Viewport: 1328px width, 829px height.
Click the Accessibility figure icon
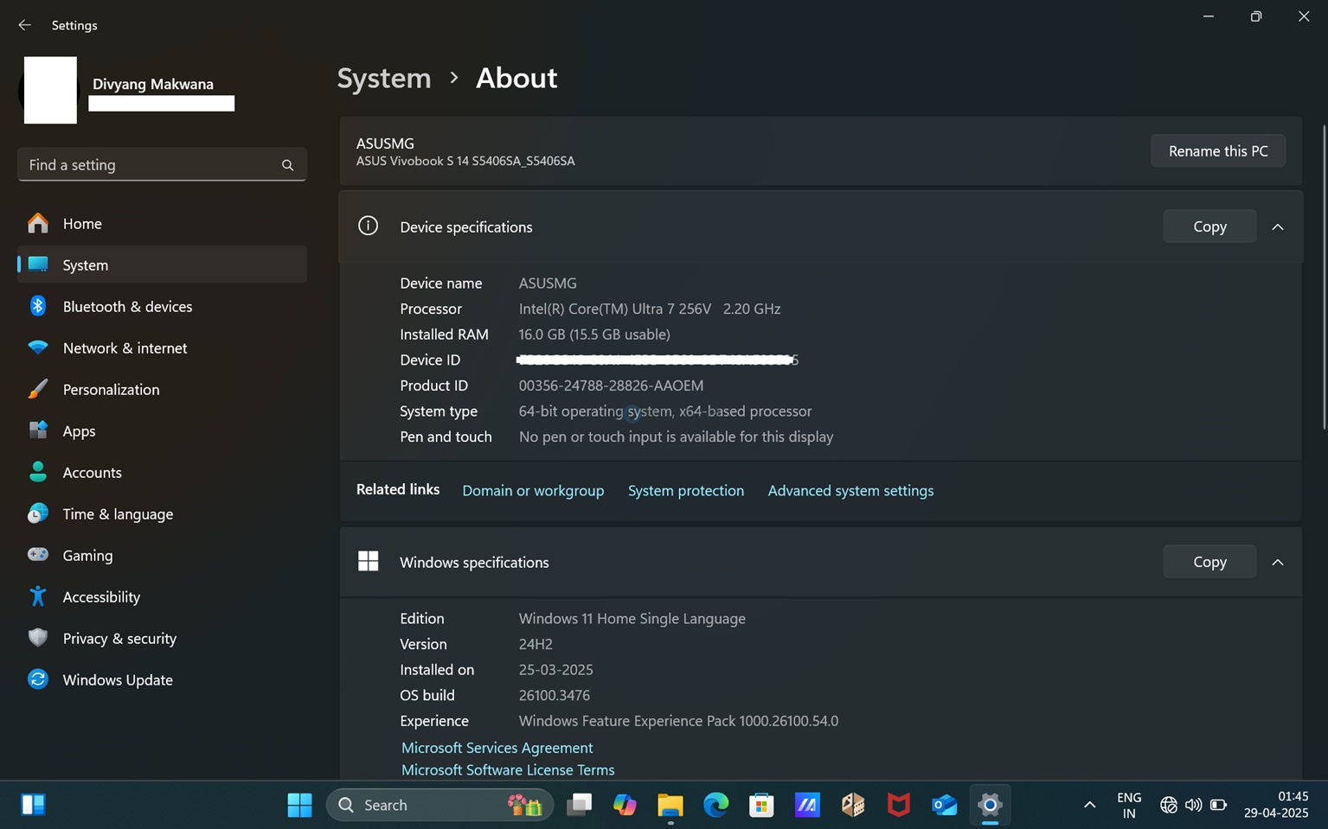pos(38,596)
